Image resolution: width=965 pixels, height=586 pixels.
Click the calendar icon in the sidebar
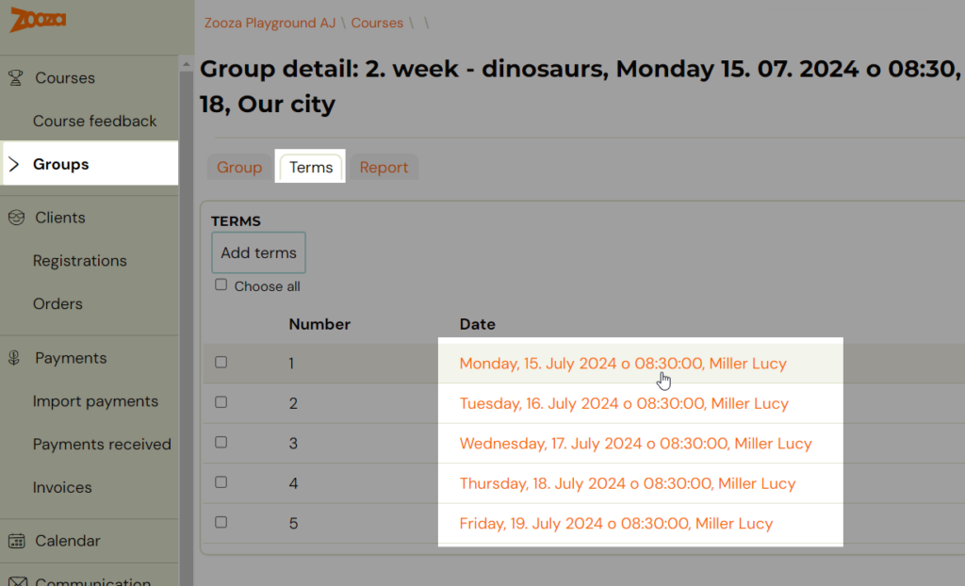(x=17, y=541)
